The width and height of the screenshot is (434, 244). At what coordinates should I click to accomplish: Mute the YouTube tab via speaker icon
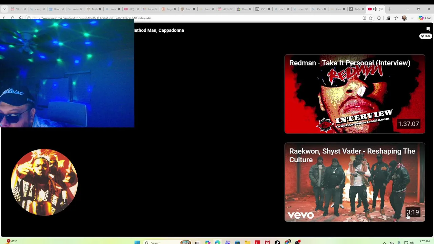375,9
